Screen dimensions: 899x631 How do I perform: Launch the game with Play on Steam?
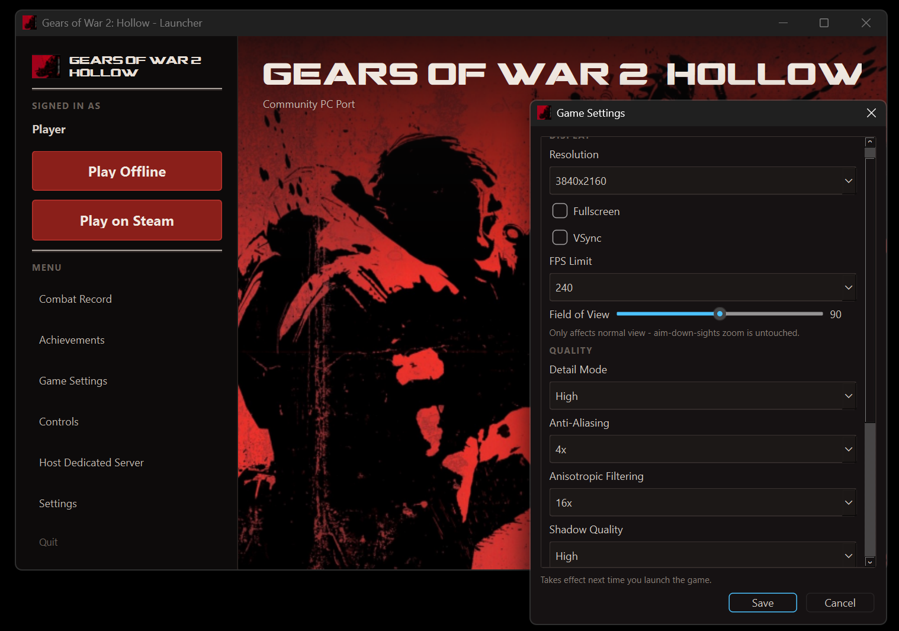coord(127,220)
